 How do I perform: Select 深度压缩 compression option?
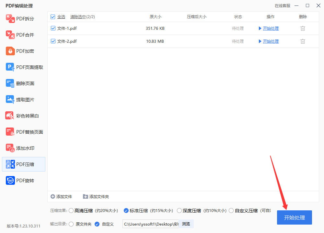click(179, 210)
